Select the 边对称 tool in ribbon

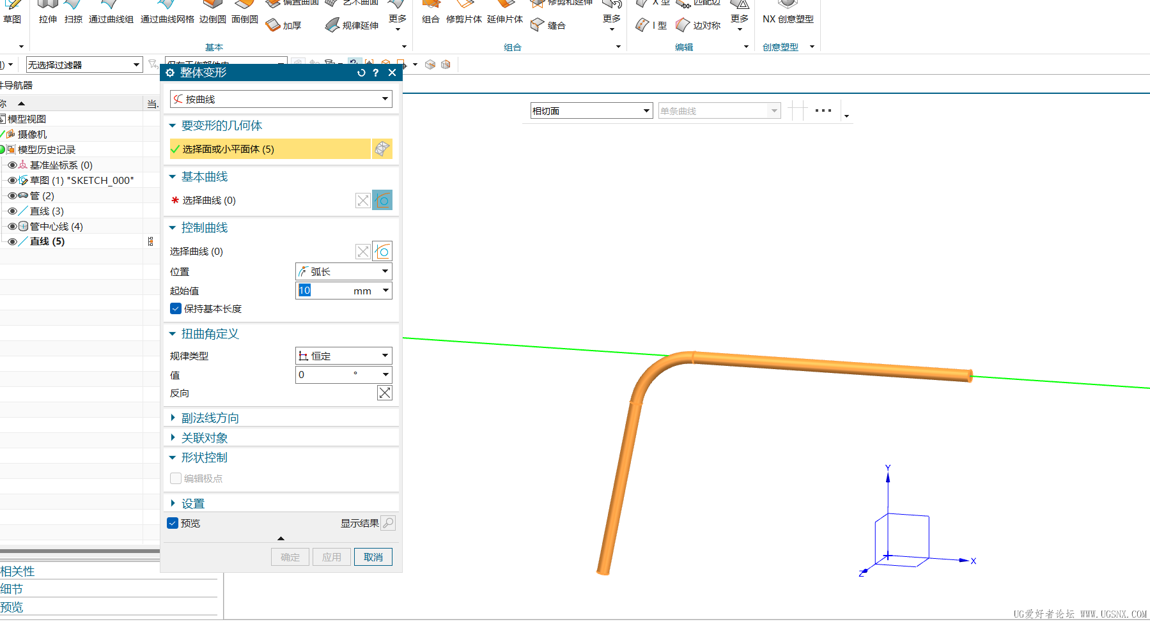(x=683, y=26)
